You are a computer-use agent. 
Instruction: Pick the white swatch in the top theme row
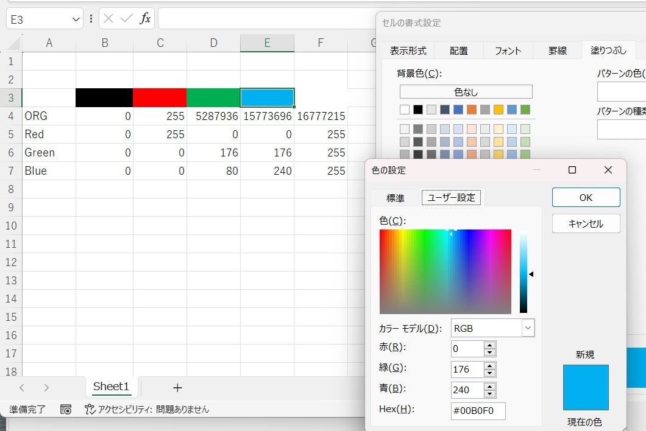point(405,110)
